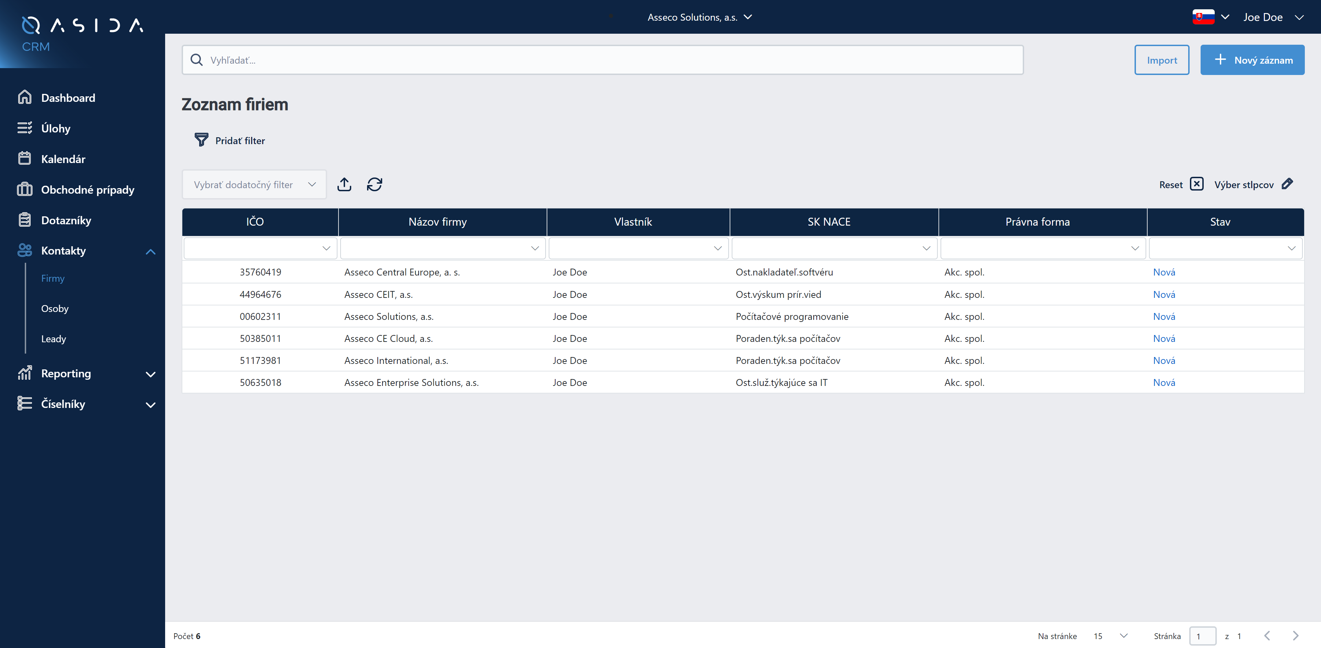
Task: Open Nová status for Asseco Enterprise Solutions
Action: (x=1164, y=382)
